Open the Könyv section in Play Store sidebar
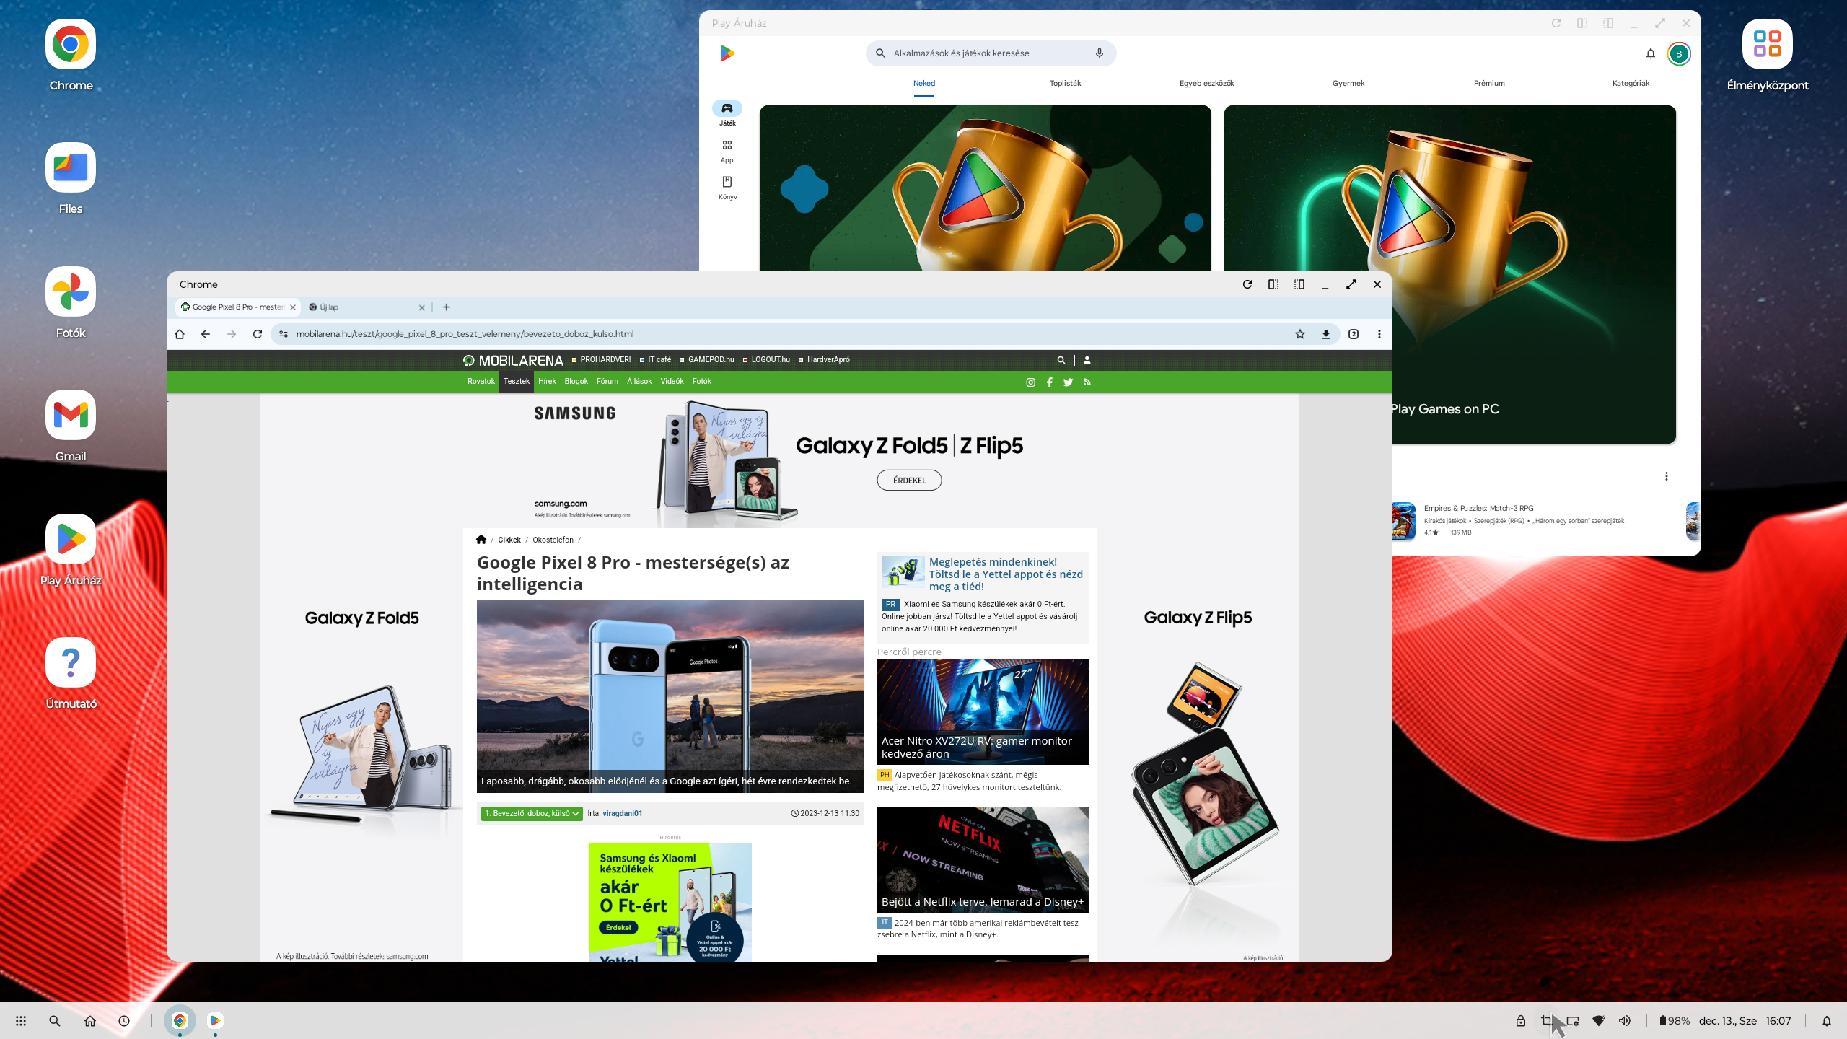 pos(727,188)
